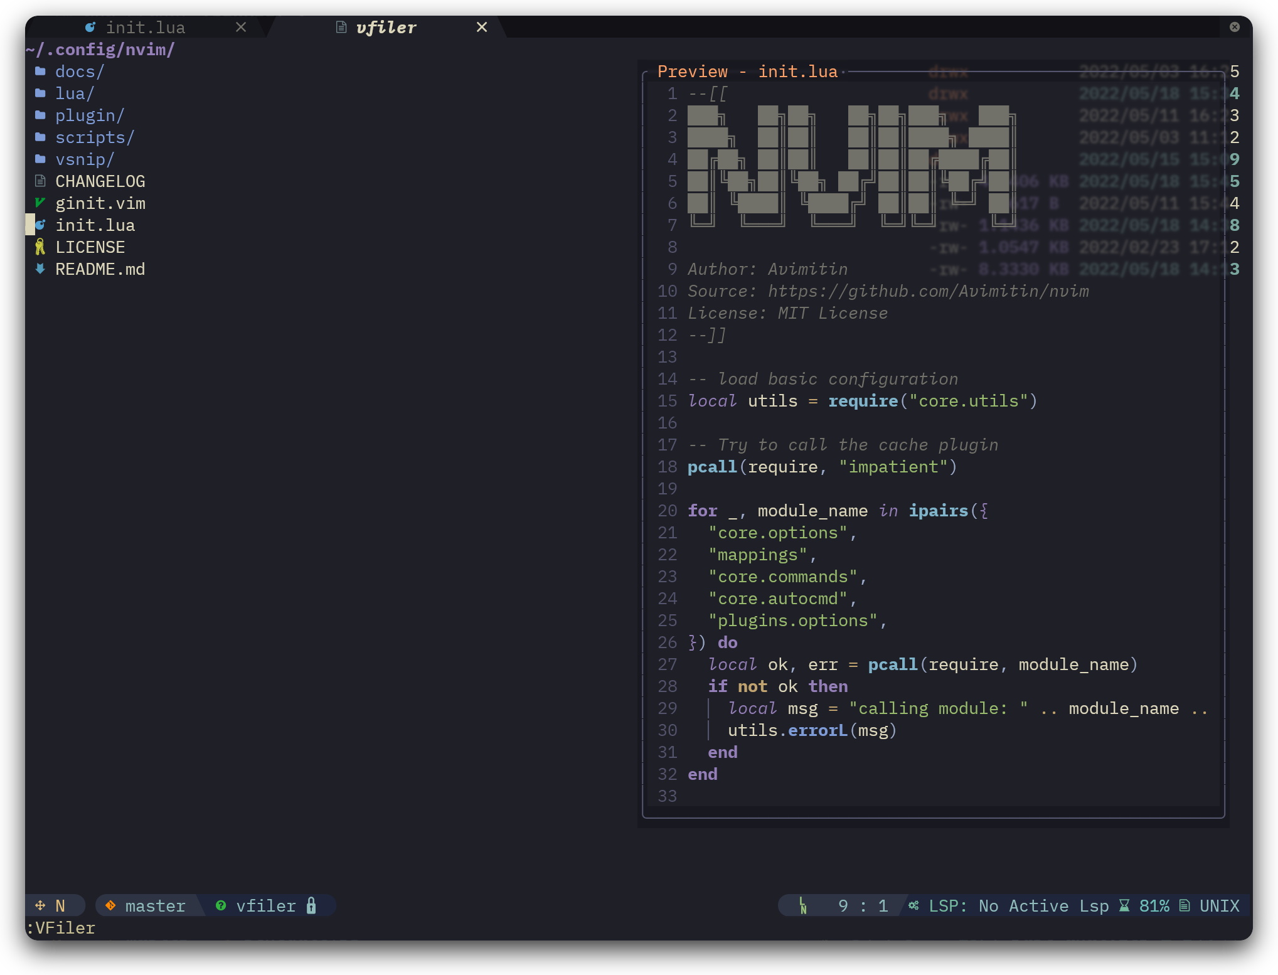Click the Lua icon beside init.lua file
The image size is (1278, 975).
pyautogui.click(x=41, y=225)
